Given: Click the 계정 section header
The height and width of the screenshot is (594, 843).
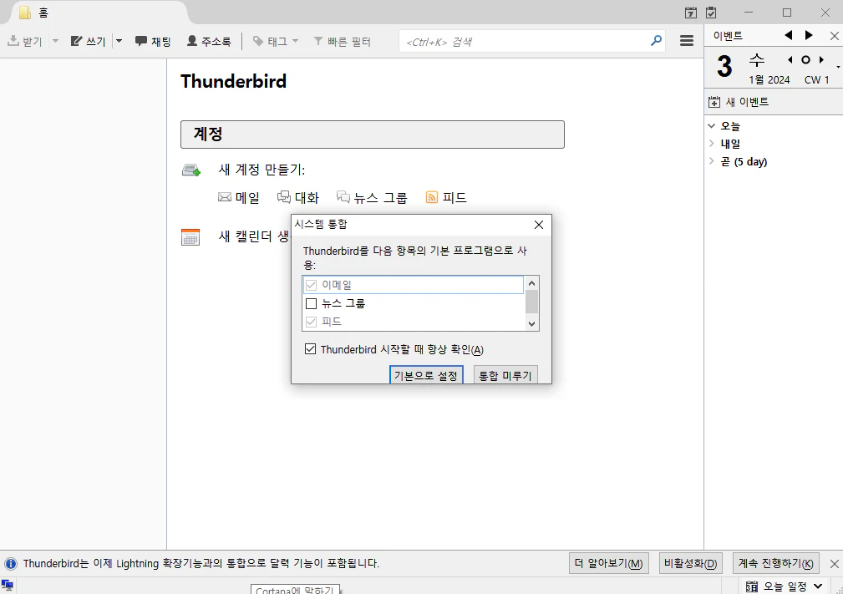Looking at the screenshot, I should (x=372, y=135).
